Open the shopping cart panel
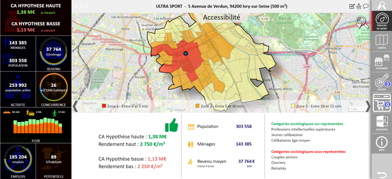 coord(382,102)
